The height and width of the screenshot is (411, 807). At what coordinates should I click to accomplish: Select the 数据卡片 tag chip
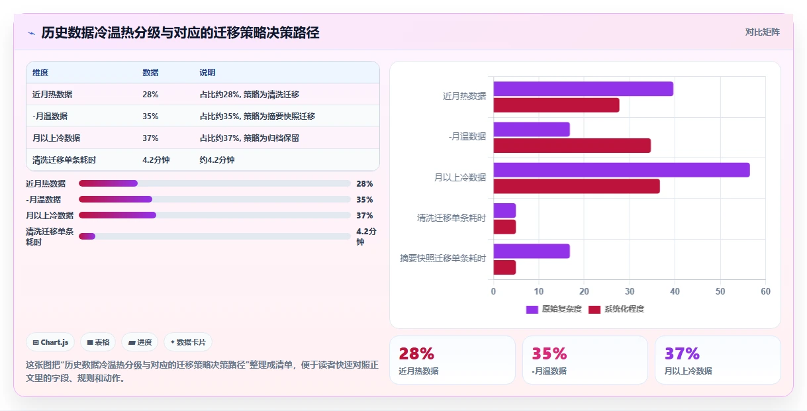point(188,342)
